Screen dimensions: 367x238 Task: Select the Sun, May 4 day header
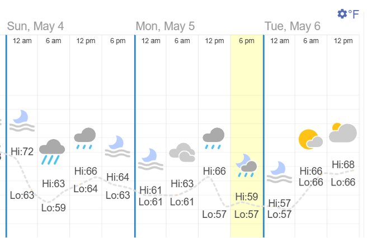[36, 26]
